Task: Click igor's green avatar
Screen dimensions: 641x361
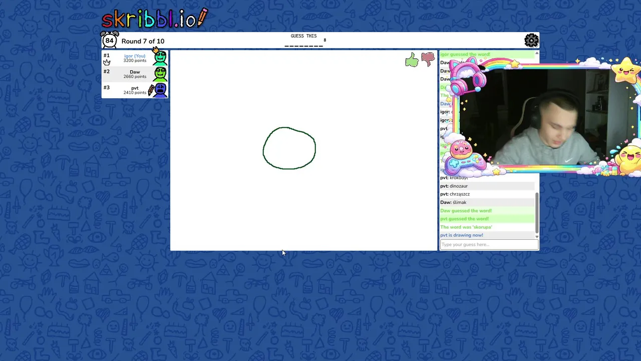Action: [x=160, y=58]
